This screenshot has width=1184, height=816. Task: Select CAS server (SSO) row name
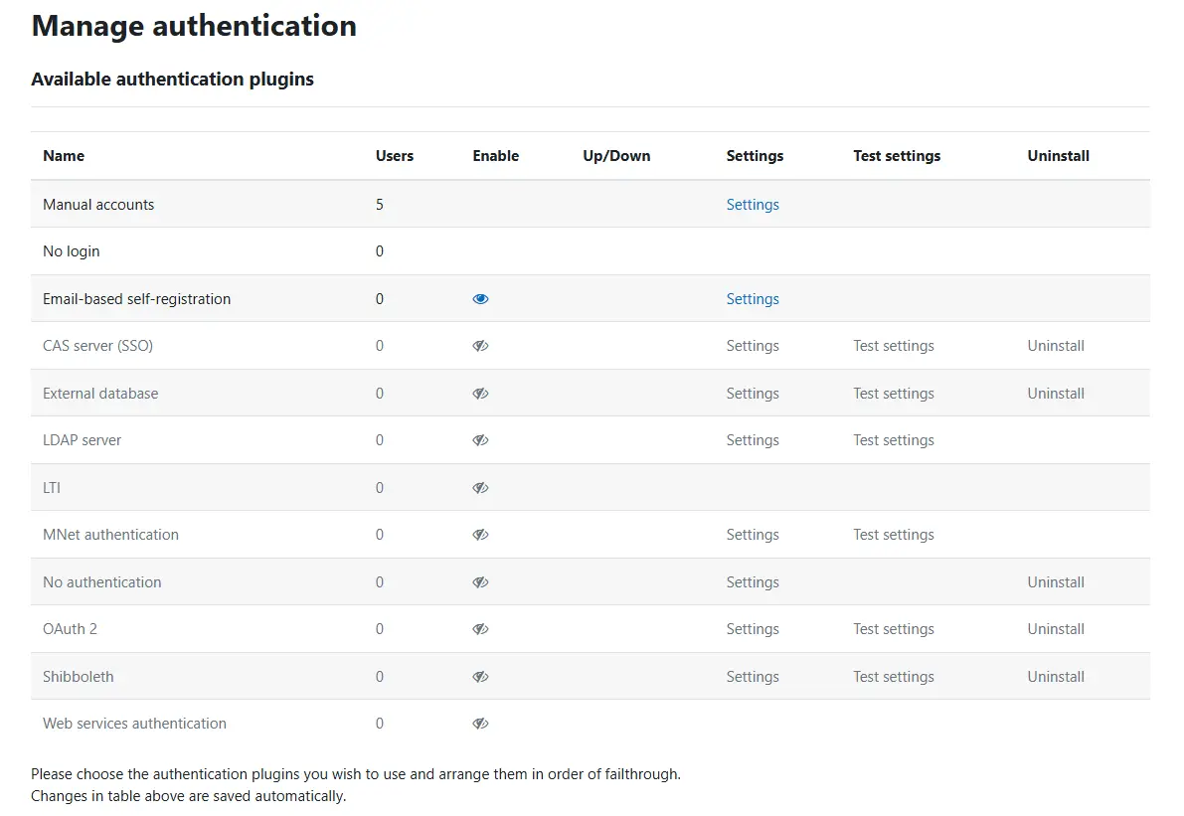click(97, 346)
